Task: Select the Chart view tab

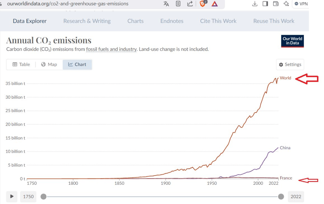Action: (x=77, y=65)
